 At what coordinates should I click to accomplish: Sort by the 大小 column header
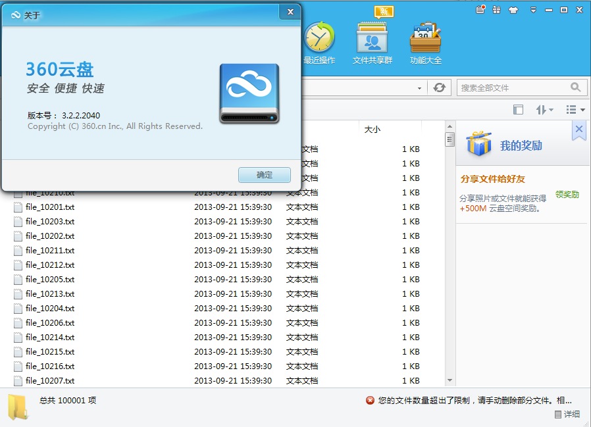[x=373, y=130]
